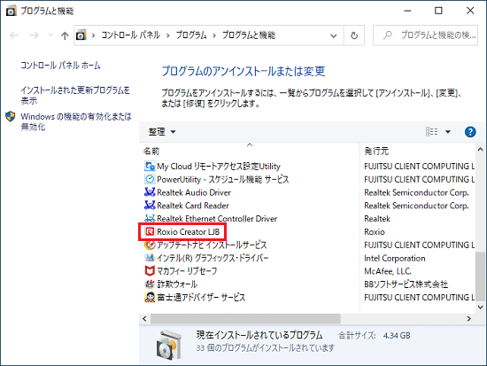Click the forward navigation arrow
Screen dimensions: 487x366
tap(35, 35)
